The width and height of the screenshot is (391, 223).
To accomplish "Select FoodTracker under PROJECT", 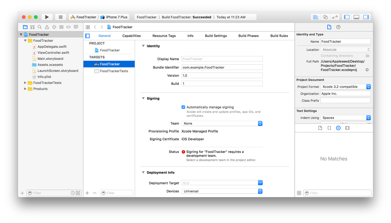I will tap(109, 50).
